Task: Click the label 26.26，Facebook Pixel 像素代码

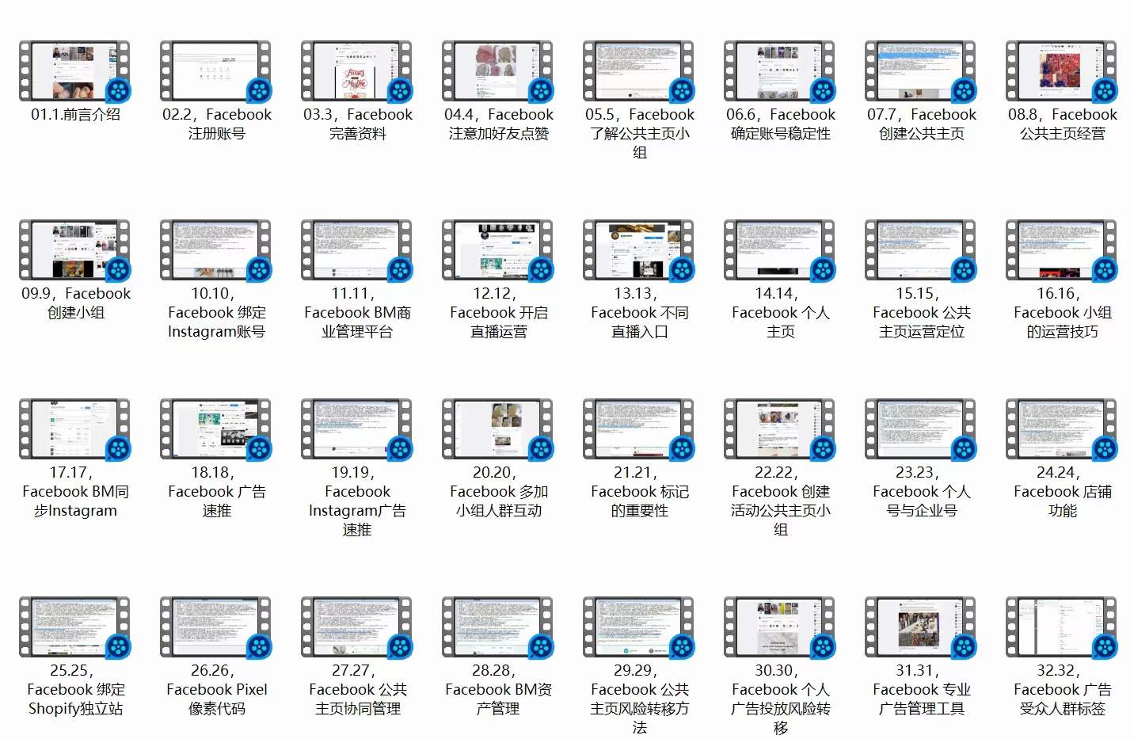Action: pos(216,690)
